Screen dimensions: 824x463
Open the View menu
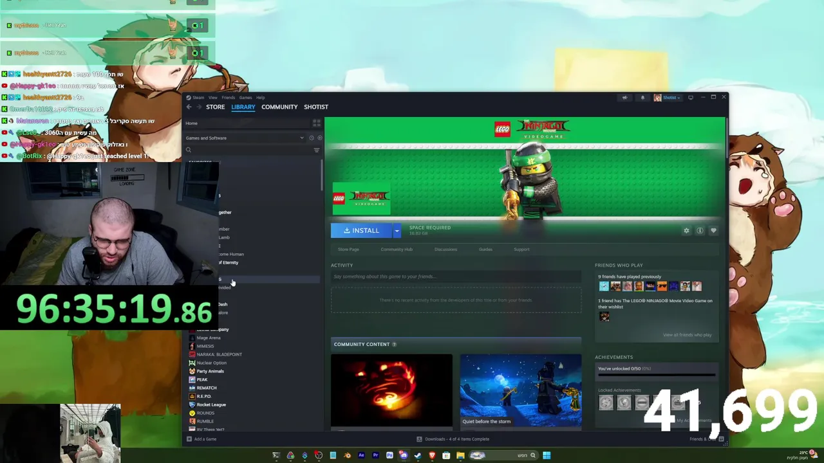(212, 98)
